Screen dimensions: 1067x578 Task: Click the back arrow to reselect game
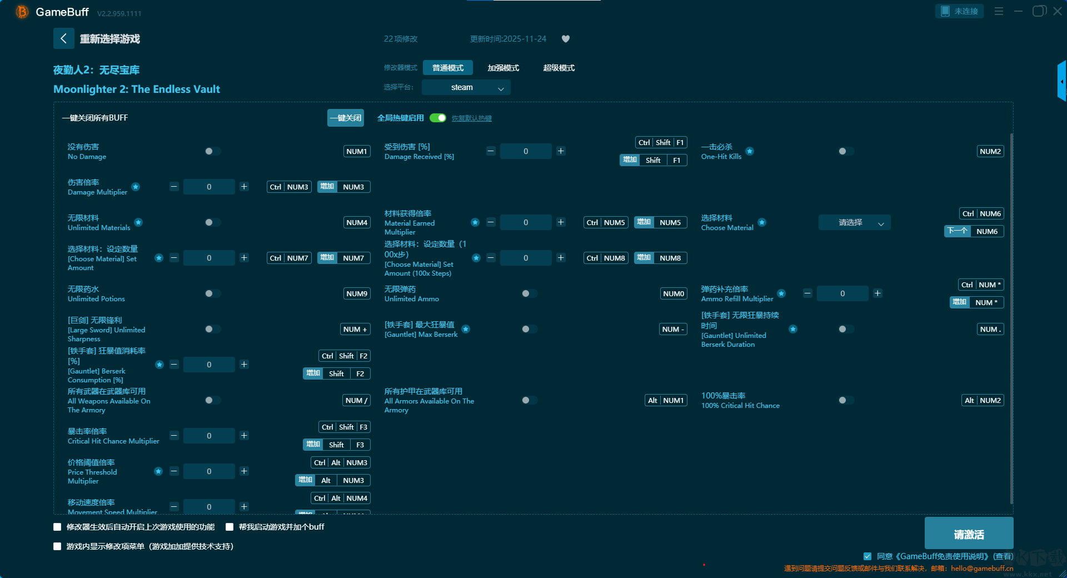pos(63,38)
